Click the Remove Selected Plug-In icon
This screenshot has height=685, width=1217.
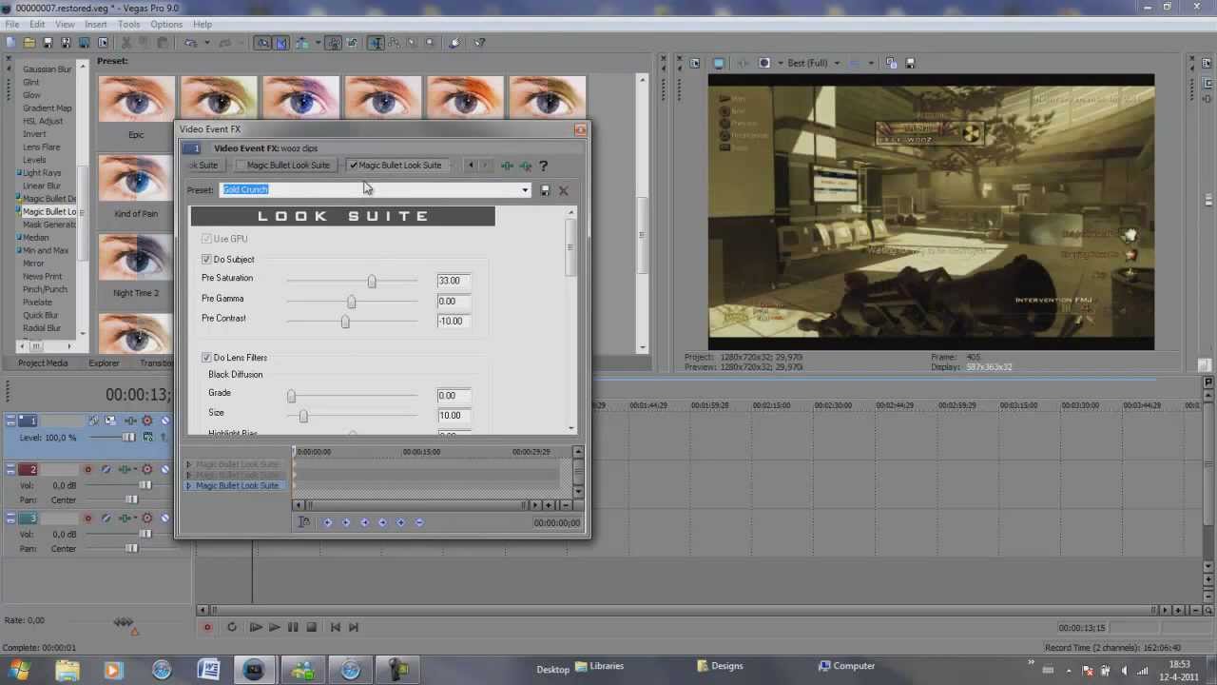pyautogui.click(x=525, y=166)
